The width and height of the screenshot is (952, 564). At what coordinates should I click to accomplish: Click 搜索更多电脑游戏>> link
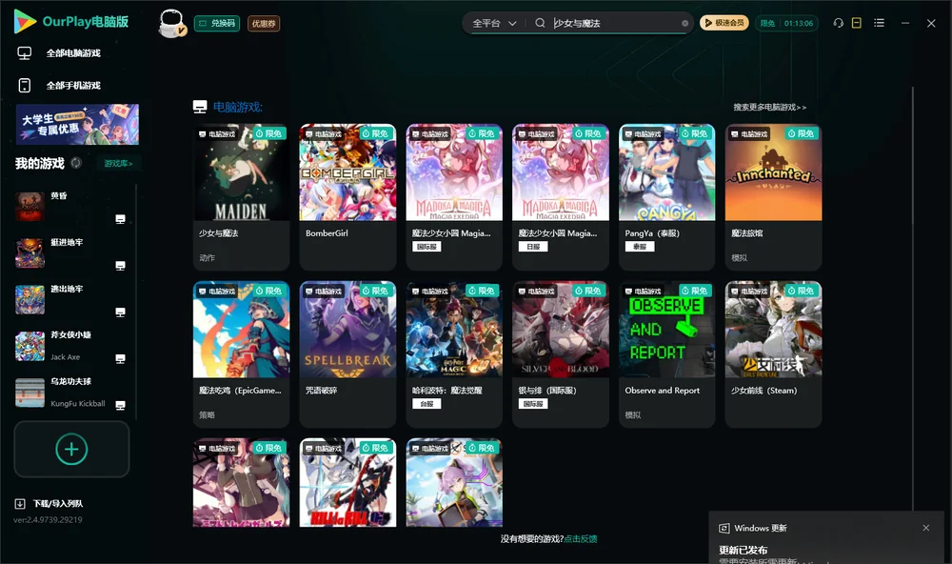coord(770,107)
